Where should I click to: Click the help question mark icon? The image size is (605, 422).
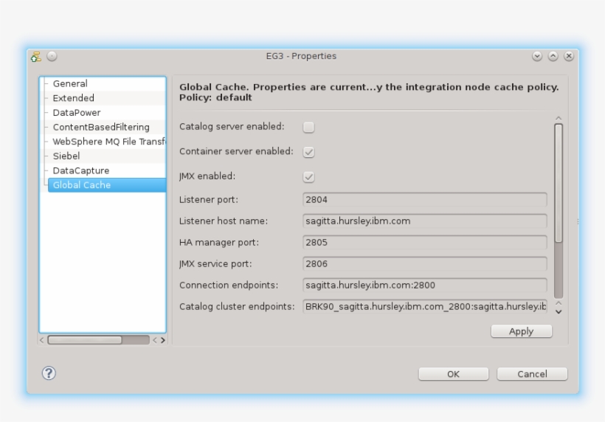pos(49,373)
